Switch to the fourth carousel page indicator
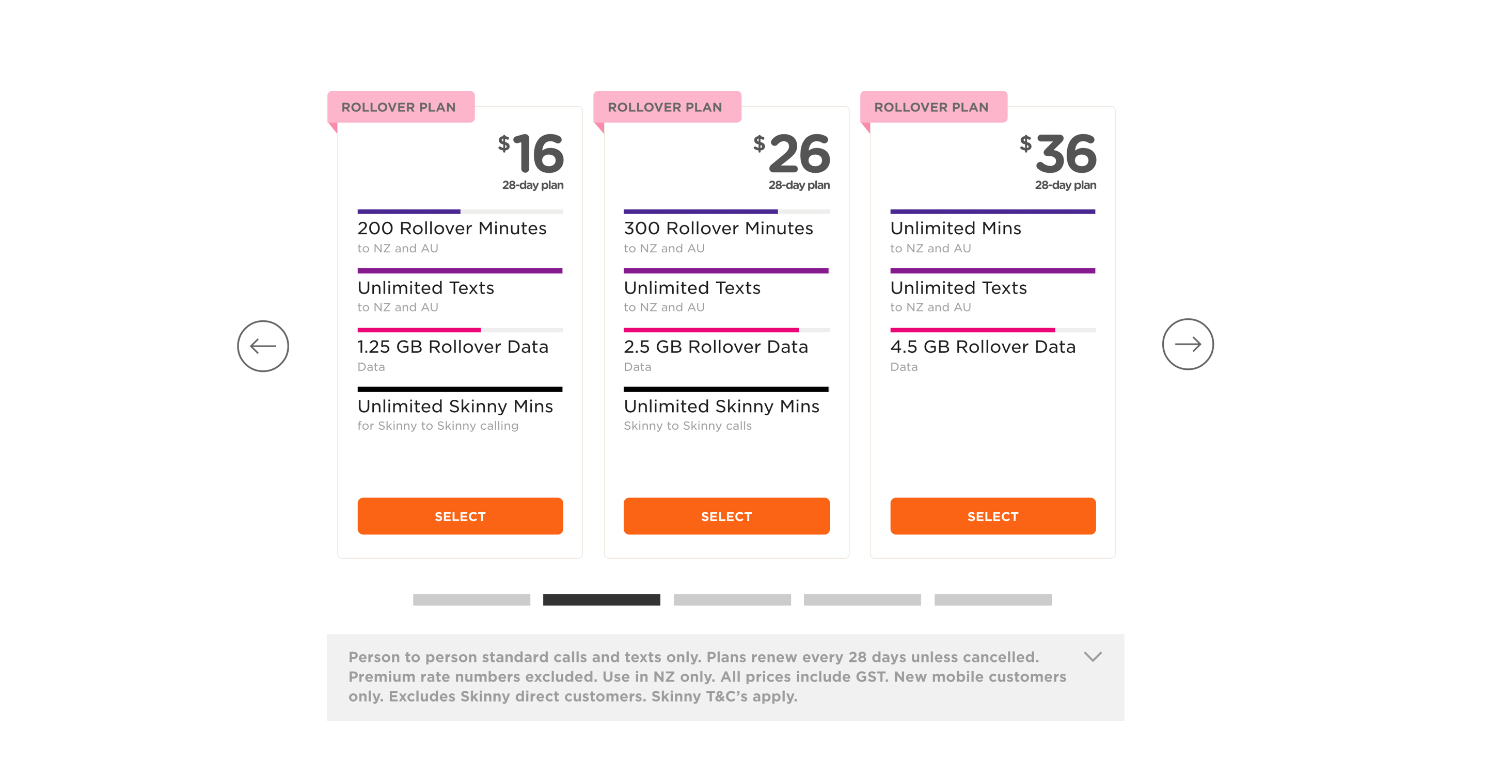 pyautogui.click(x=862, y=600)
